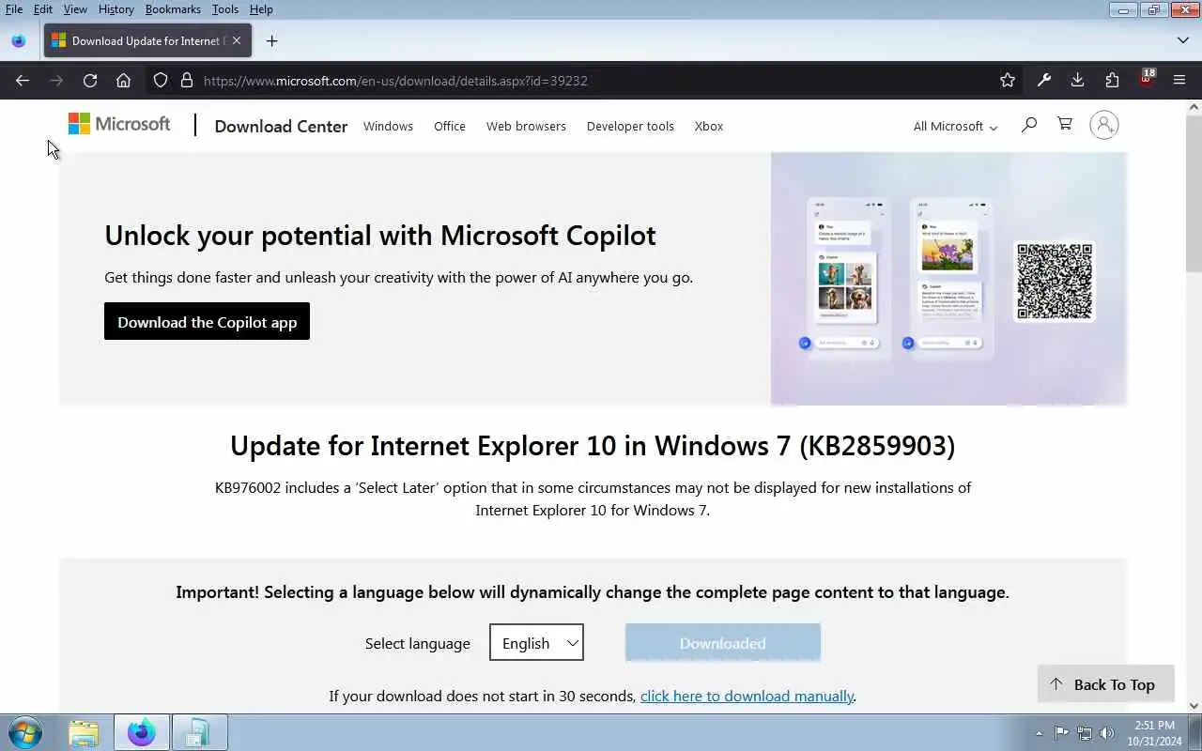Go back with the browser back arrow
The height and width of the screenshot is (751, 1202).
(x=23, y=81)
